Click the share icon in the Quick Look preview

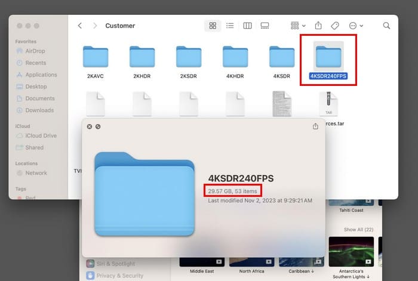point(315,126)
